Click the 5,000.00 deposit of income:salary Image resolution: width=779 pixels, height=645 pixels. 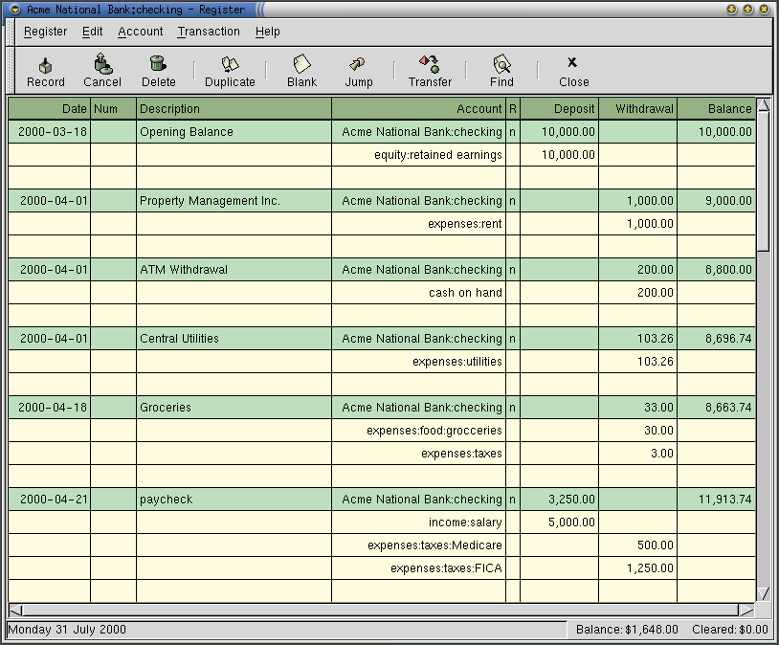point(559,523)
